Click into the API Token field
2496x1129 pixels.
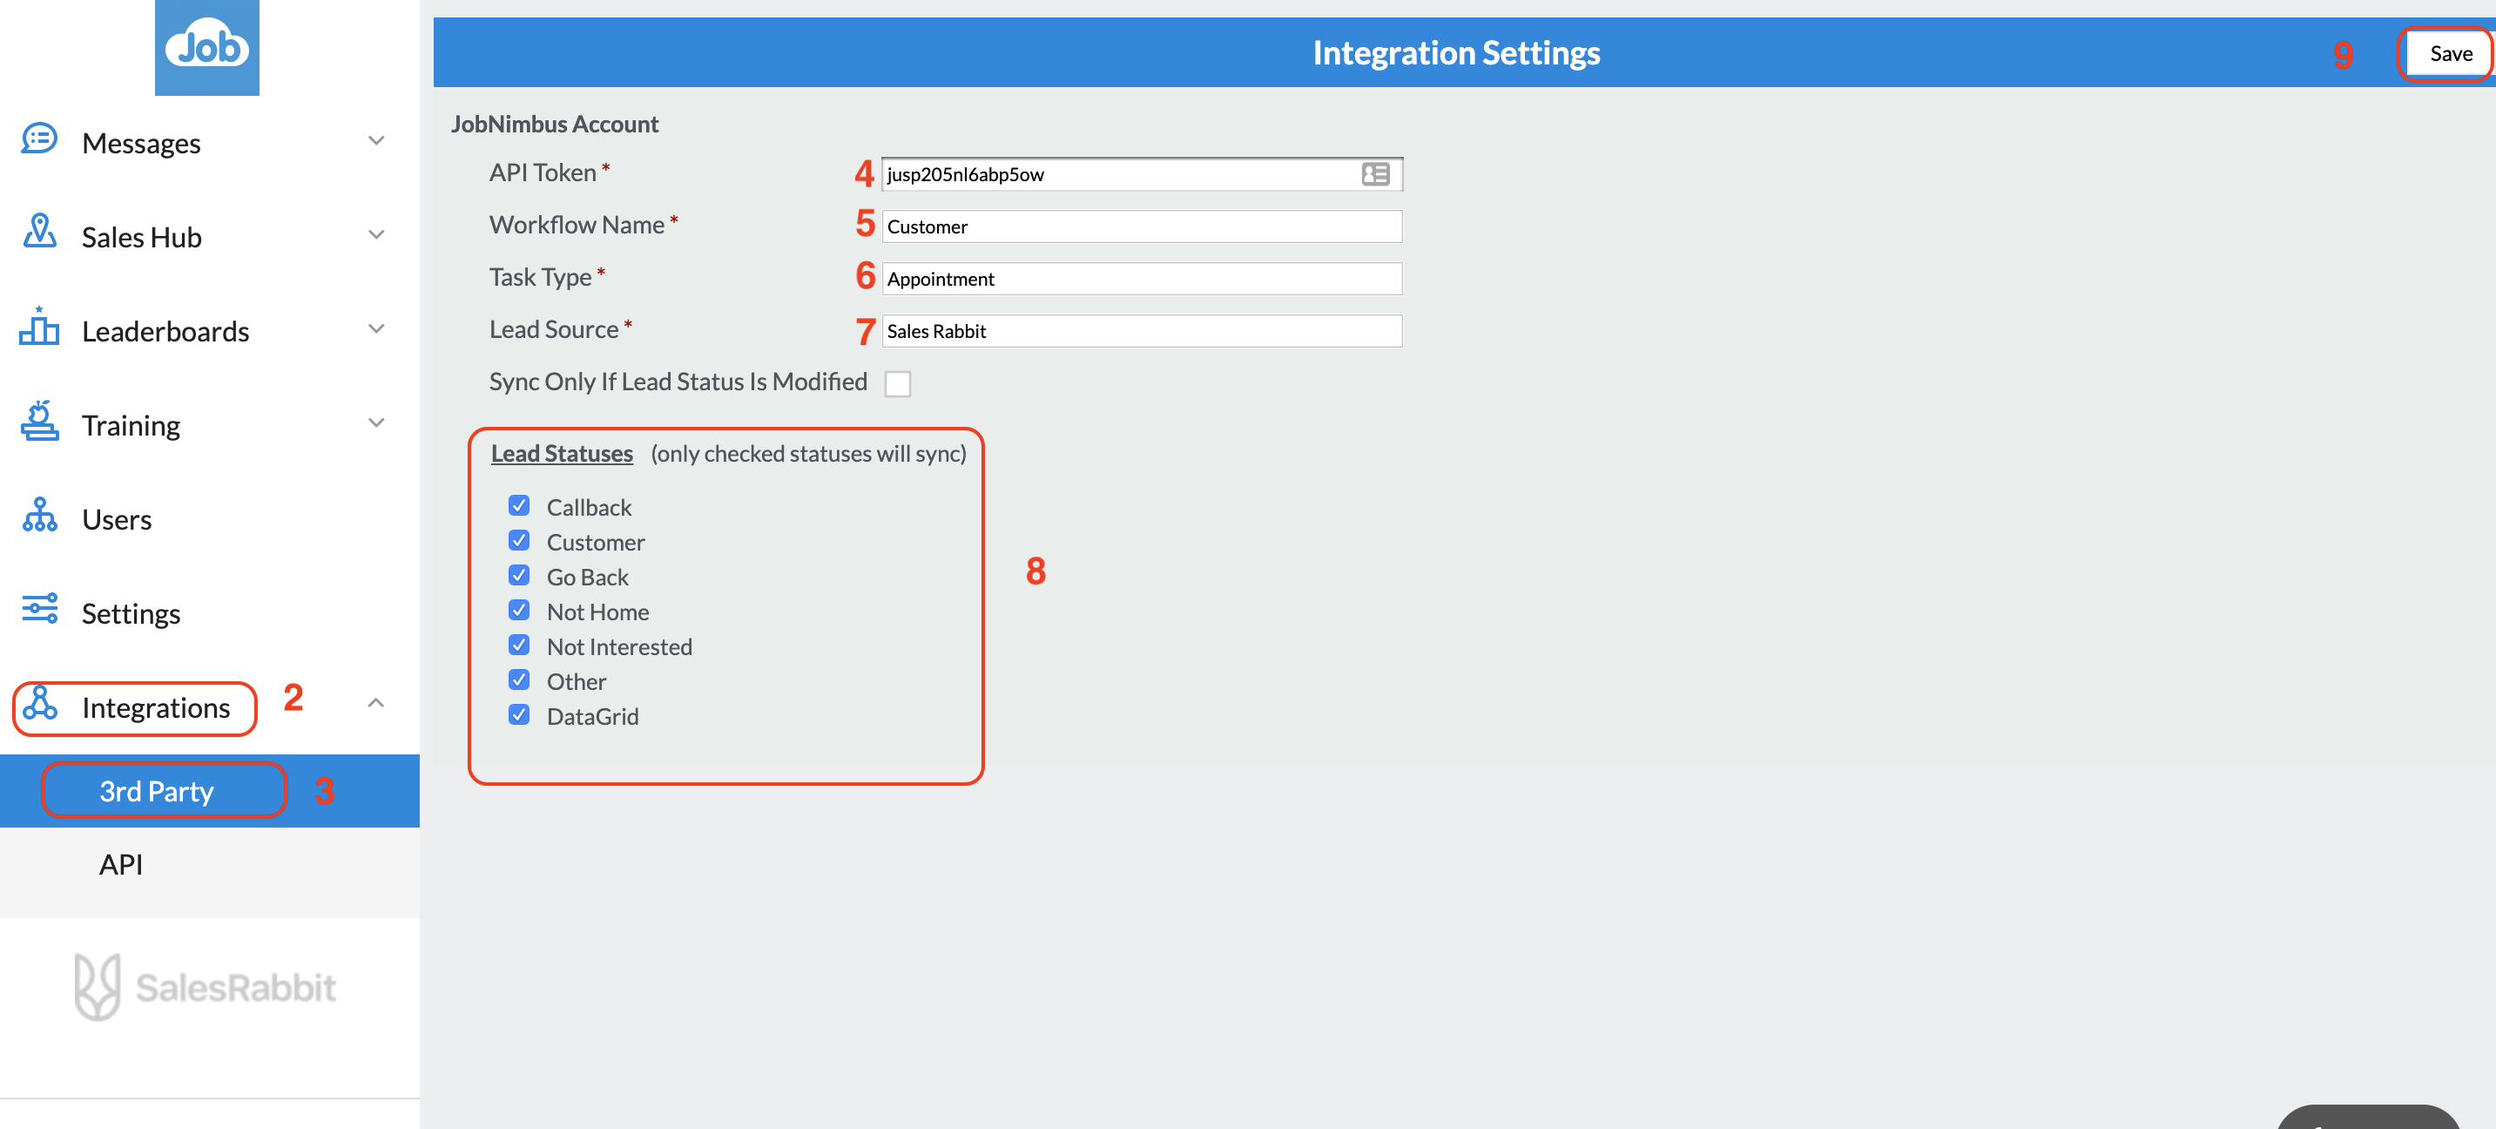1143,174
